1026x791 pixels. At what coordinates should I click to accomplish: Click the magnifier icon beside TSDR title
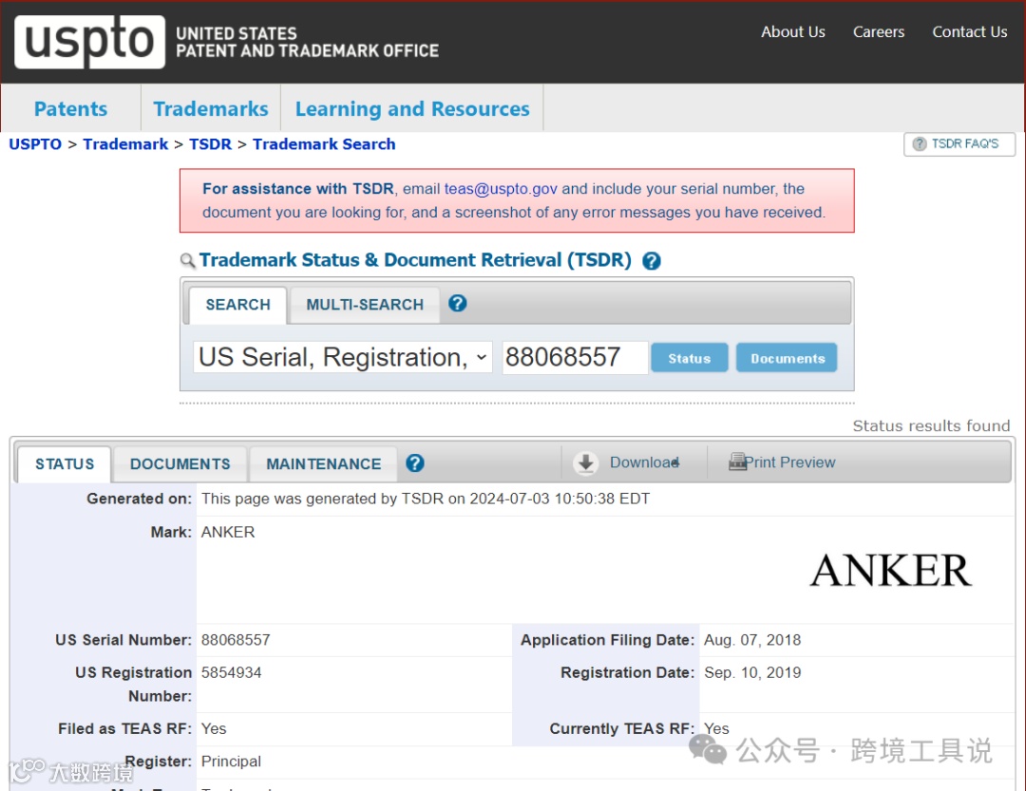[x=187, y=261]
